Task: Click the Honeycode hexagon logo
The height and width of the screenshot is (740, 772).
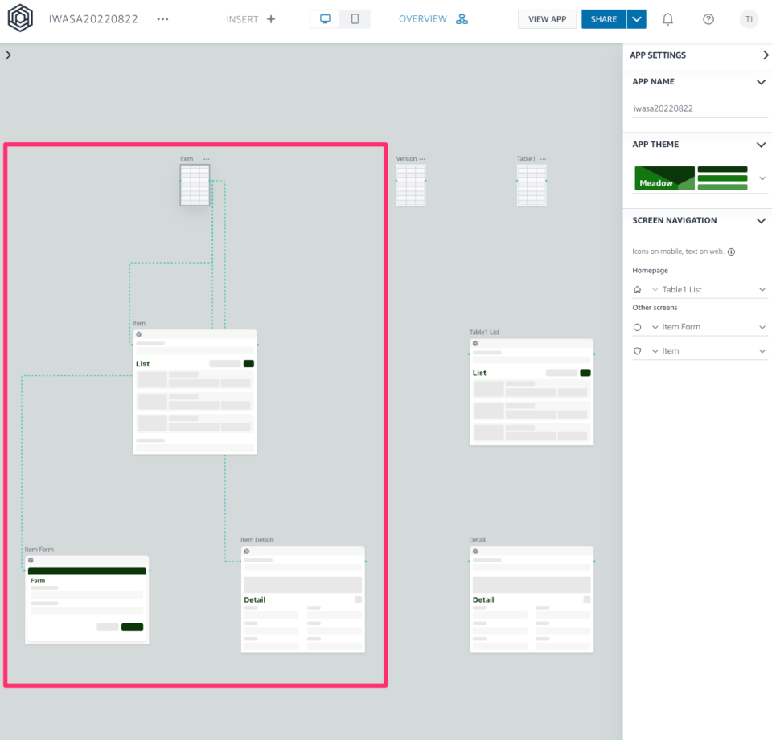Action: point(20,19)
